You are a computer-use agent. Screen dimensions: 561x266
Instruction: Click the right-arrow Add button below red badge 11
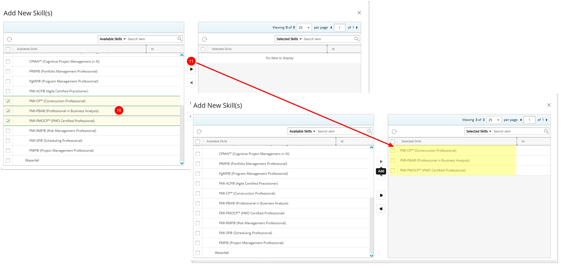(x=191, y=69)
